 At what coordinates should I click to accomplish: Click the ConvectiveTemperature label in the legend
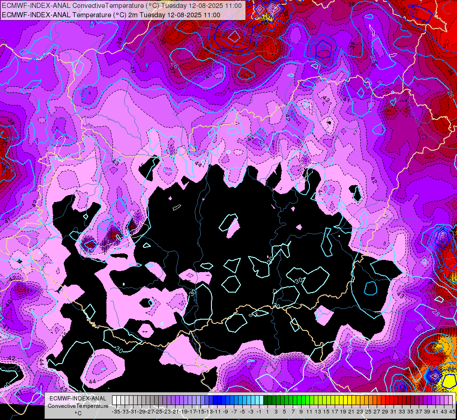[x=78, y=406]
